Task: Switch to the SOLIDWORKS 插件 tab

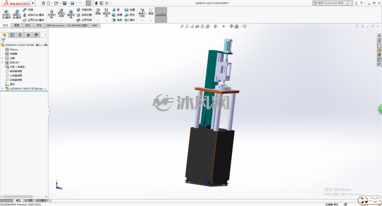Action: 77,25
